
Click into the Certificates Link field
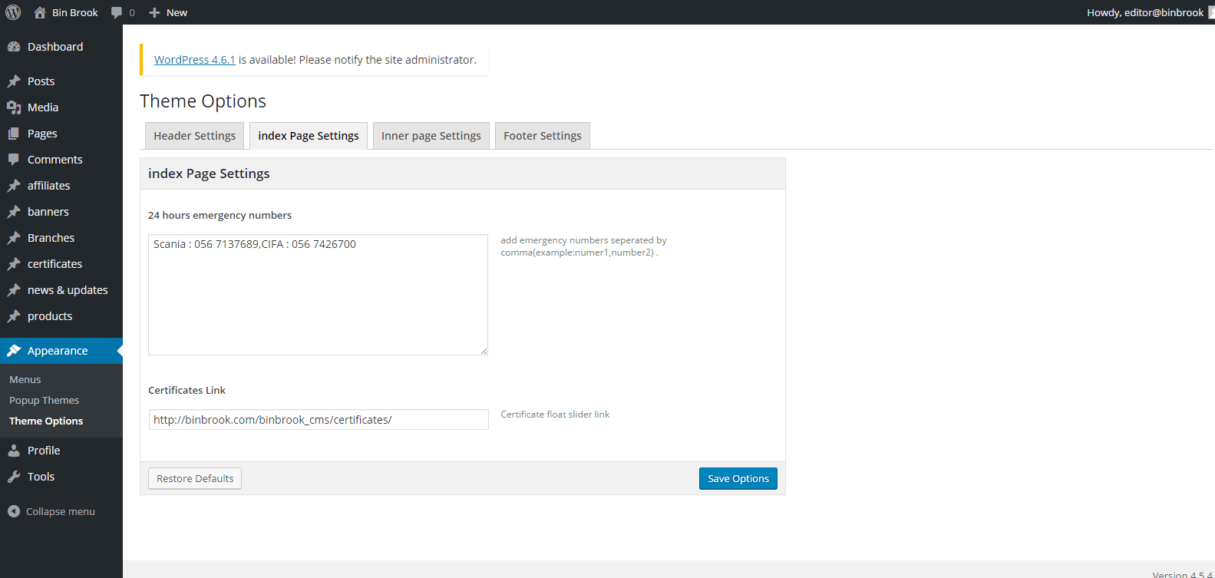pyautogui.click(x=319, y=420)
